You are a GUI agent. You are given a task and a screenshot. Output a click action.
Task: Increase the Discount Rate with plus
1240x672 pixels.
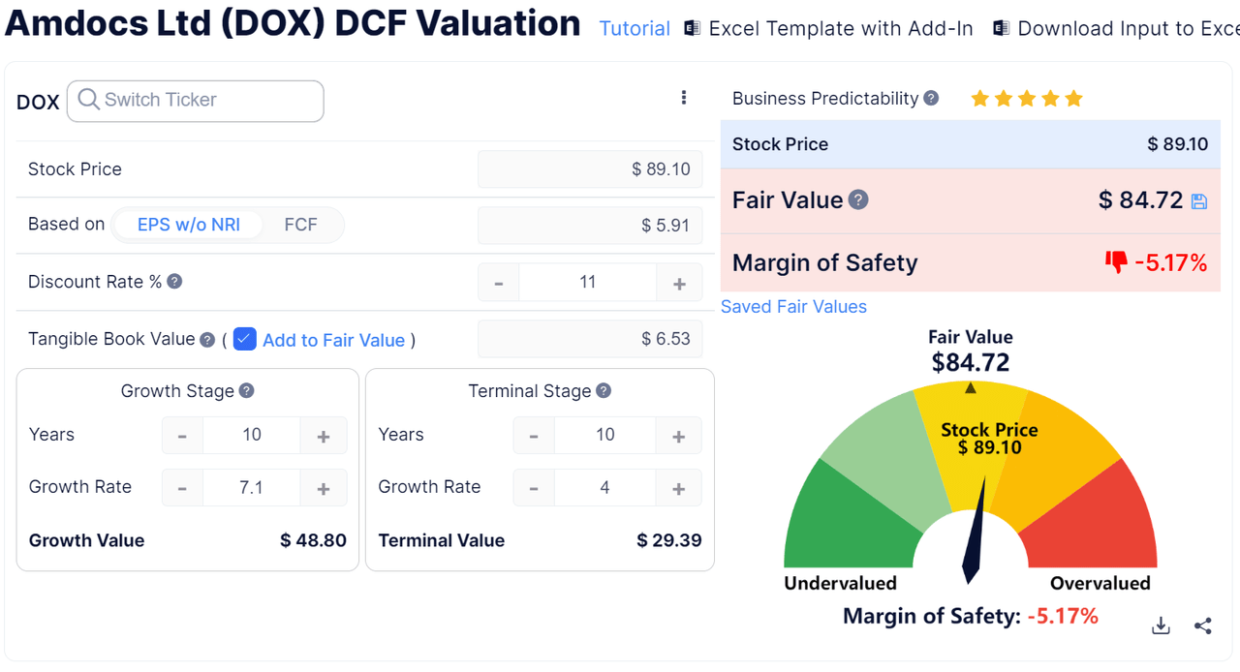pos(679,282)
